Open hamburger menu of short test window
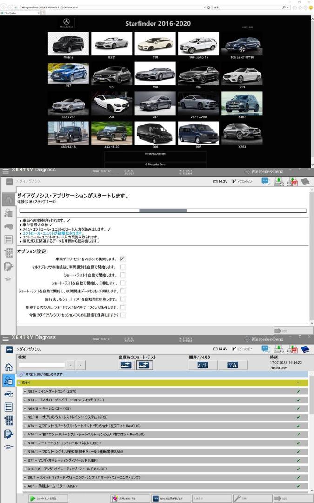Screen dimensions: 314x503 [x=6, y=339]
